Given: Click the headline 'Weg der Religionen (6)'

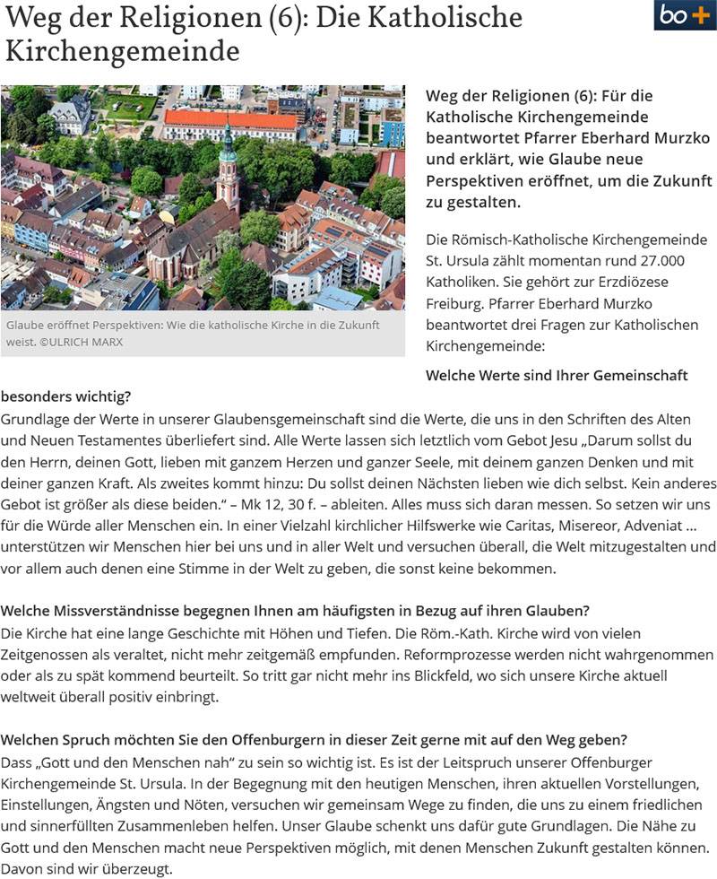Looking at the screenshot, I should coord(156,17).
